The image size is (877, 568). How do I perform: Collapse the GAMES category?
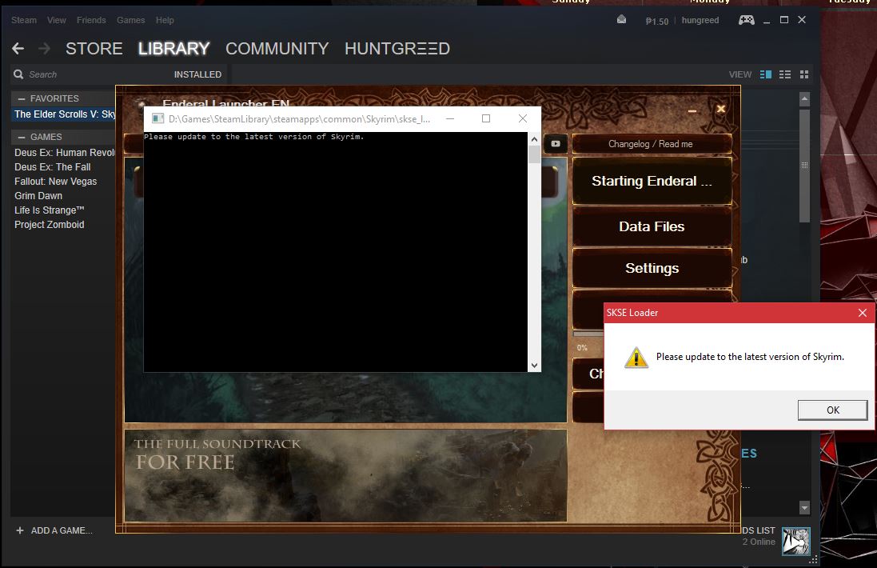tap(22, 137)
